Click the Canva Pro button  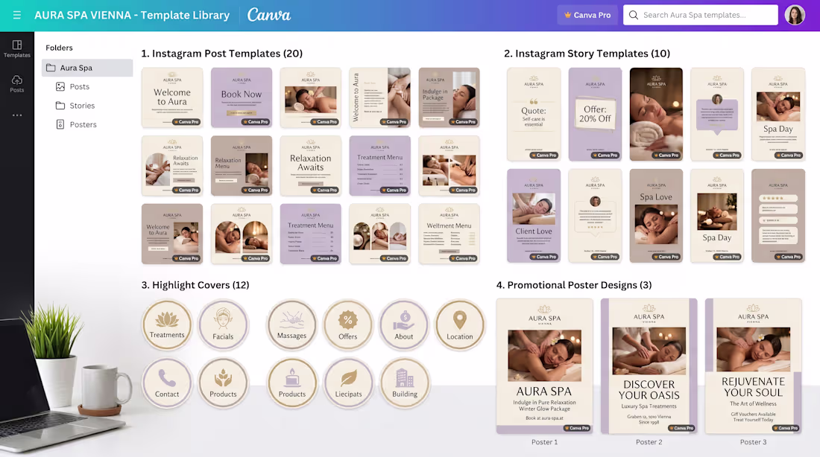[587, 15]
